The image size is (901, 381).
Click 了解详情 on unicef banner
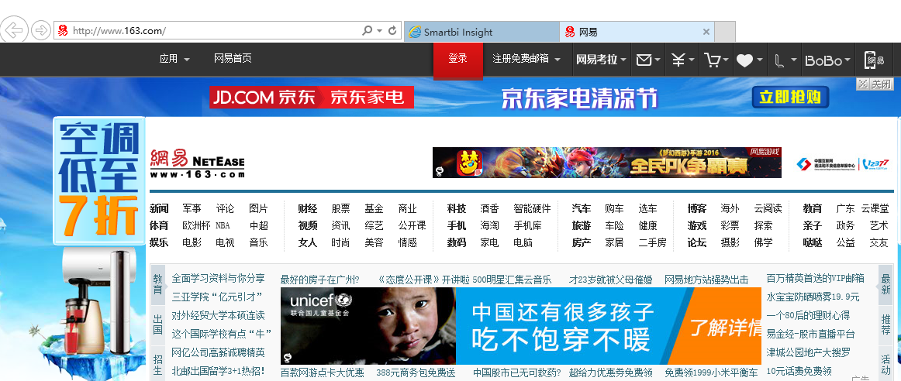coord(727,327)
